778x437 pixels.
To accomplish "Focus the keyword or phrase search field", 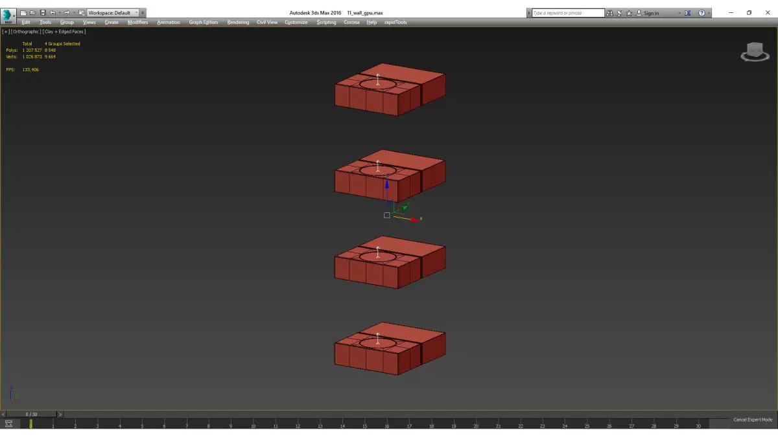I will tap(568, 13).
